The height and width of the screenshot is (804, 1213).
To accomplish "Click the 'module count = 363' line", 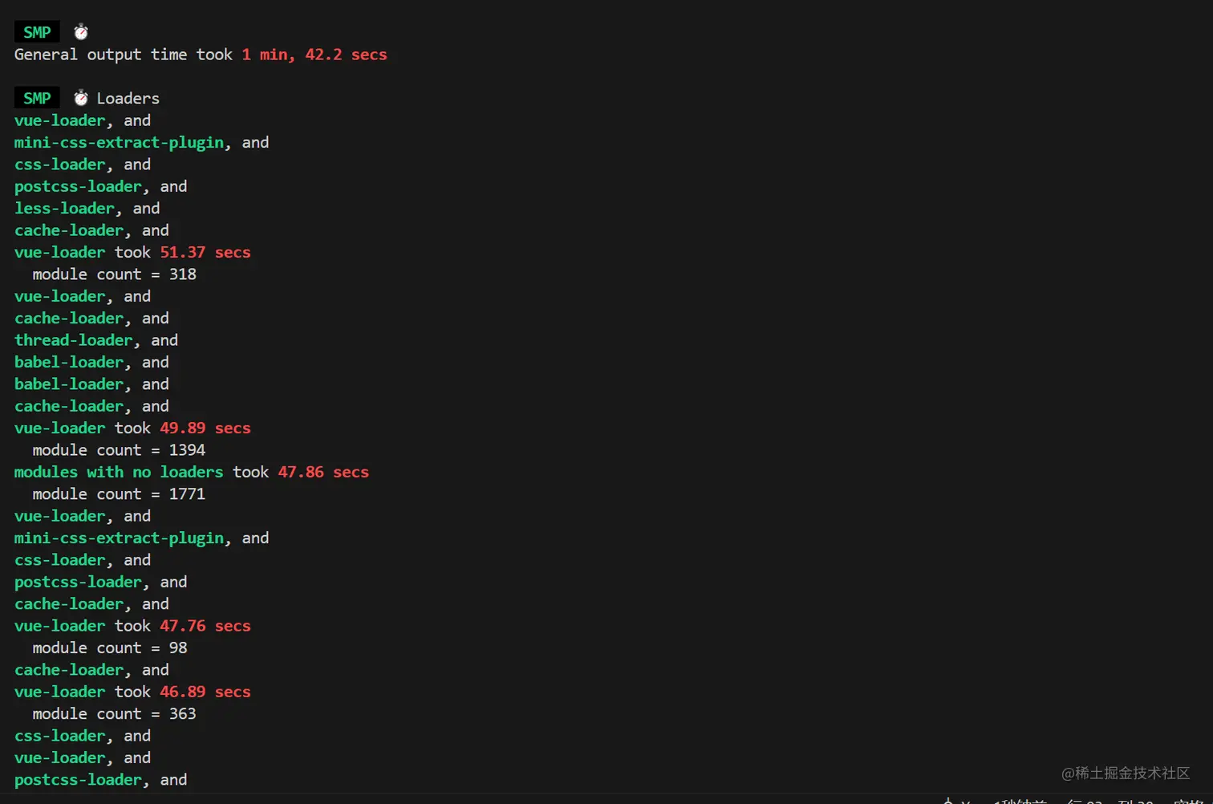I will point(115,714).
